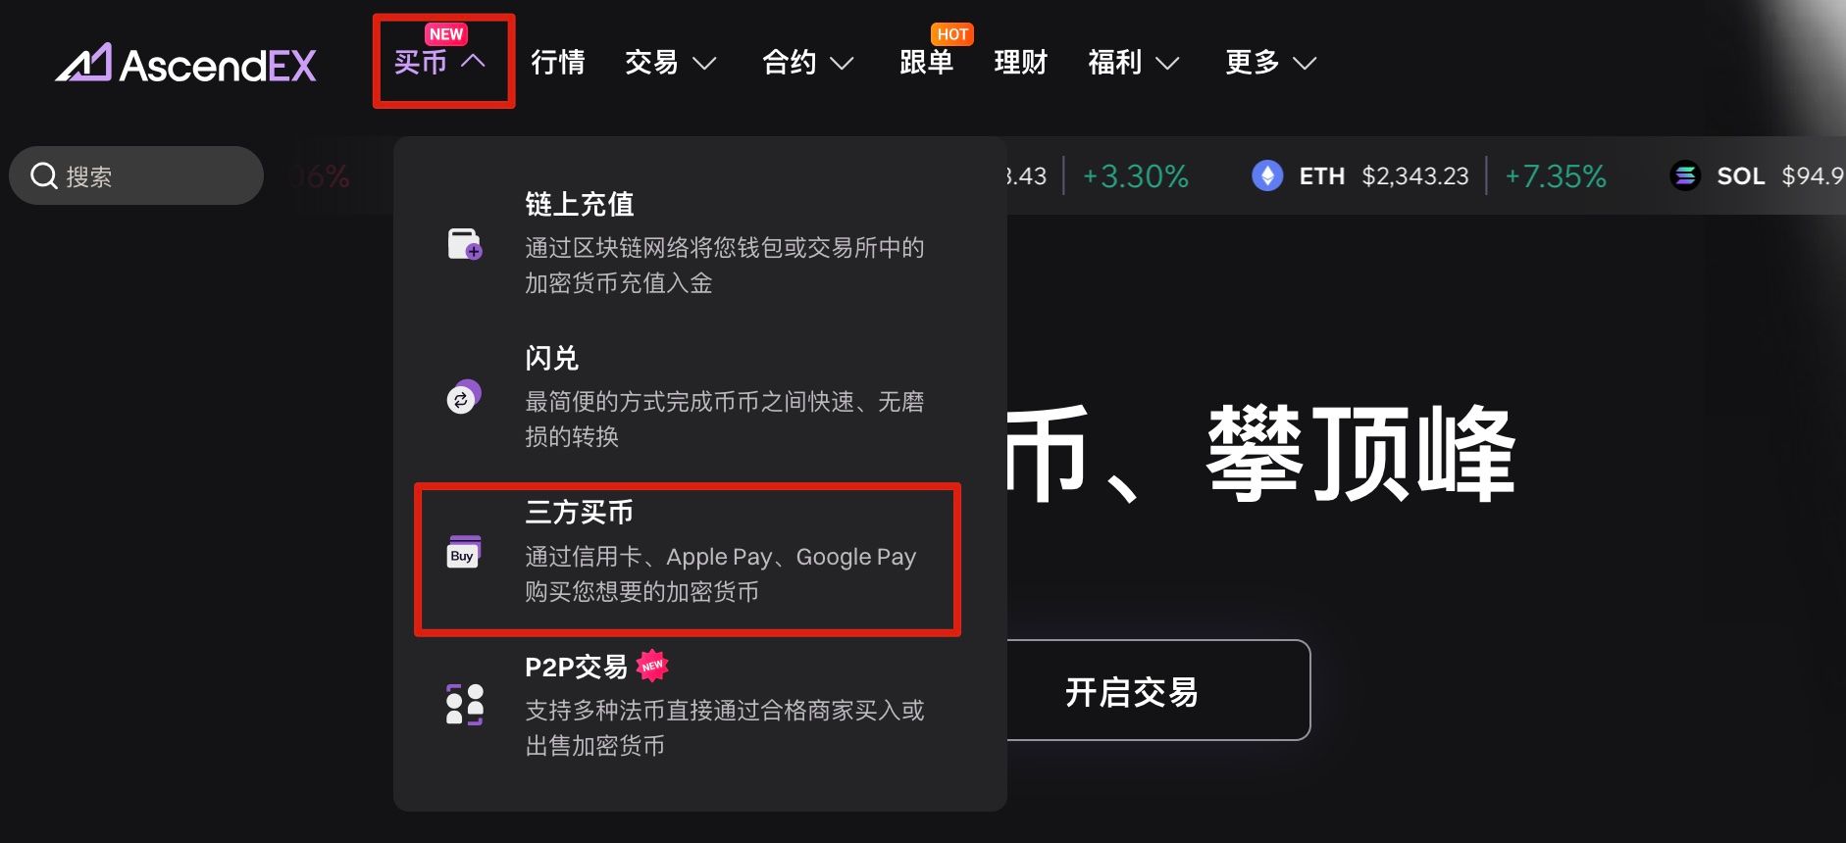The image size is (1846, 843).
Task: Click the SOL coin icon in ticker
Action: [x=1685, y=176]
